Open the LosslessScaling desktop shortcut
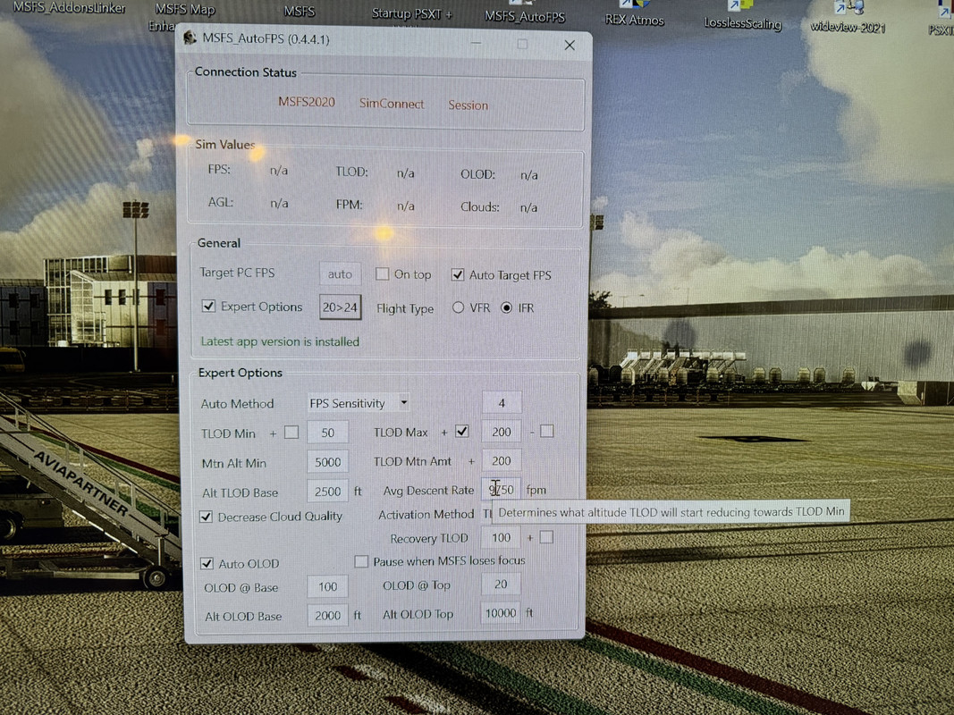The height and width of the screenshot is (715, 954). coord(742,16)
